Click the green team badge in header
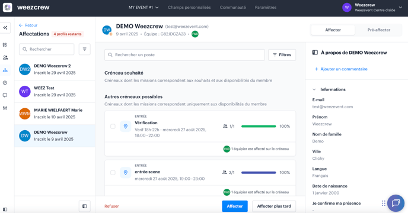 pyautogui.click(x=195, y=34)
